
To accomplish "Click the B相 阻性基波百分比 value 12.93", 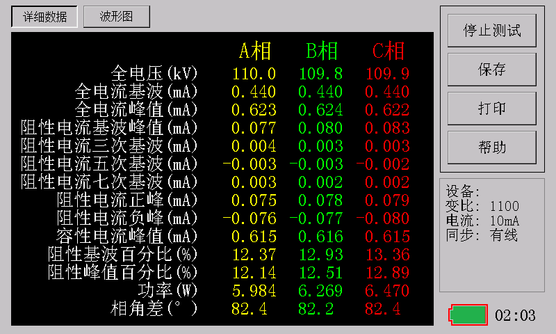I will [321, 255].
